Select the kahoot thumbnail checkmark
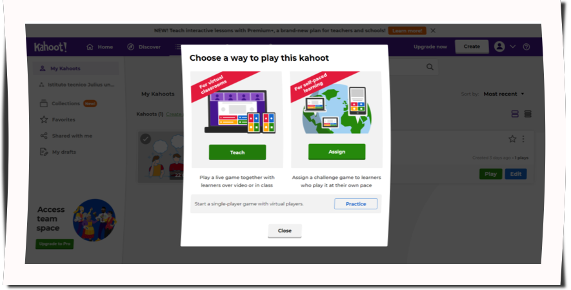The width and height of the screenshot is (571, 290). 146,139
